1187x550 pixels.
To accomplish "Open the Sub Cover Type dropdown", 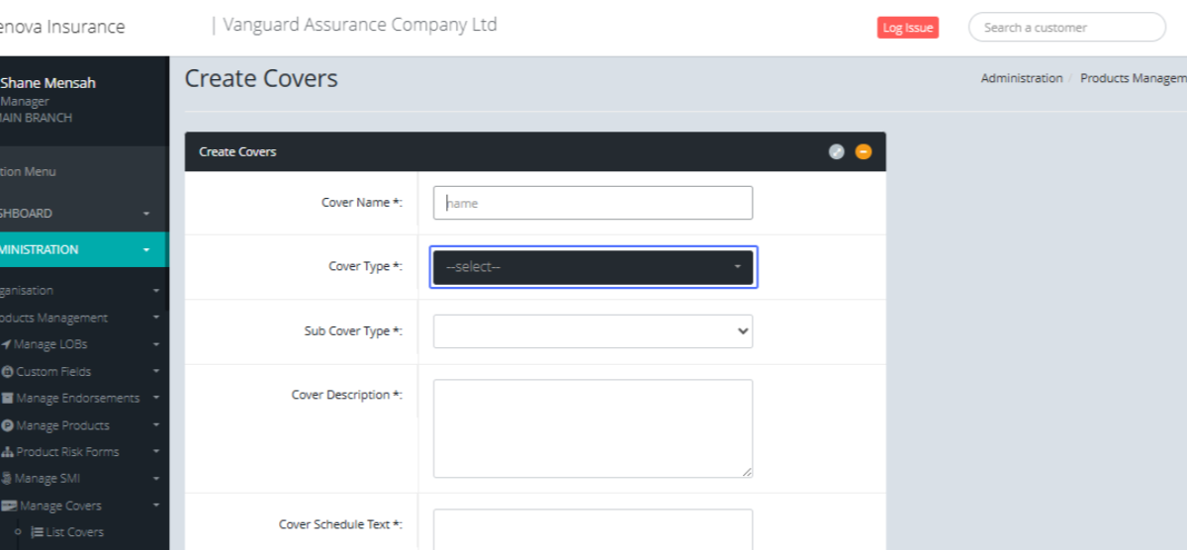I will click(x=593, y=331).
